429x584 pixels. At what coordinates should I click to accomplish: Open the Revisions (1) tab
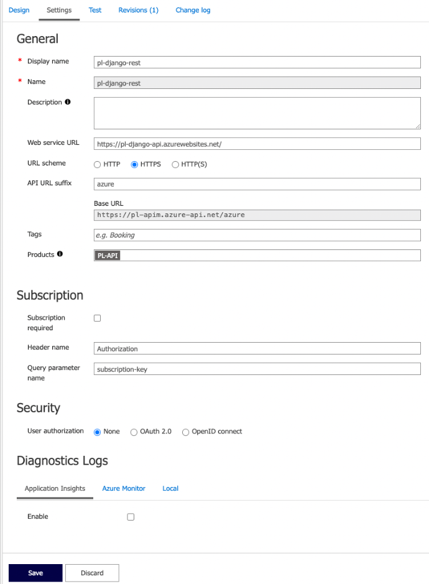click(138, 10)
